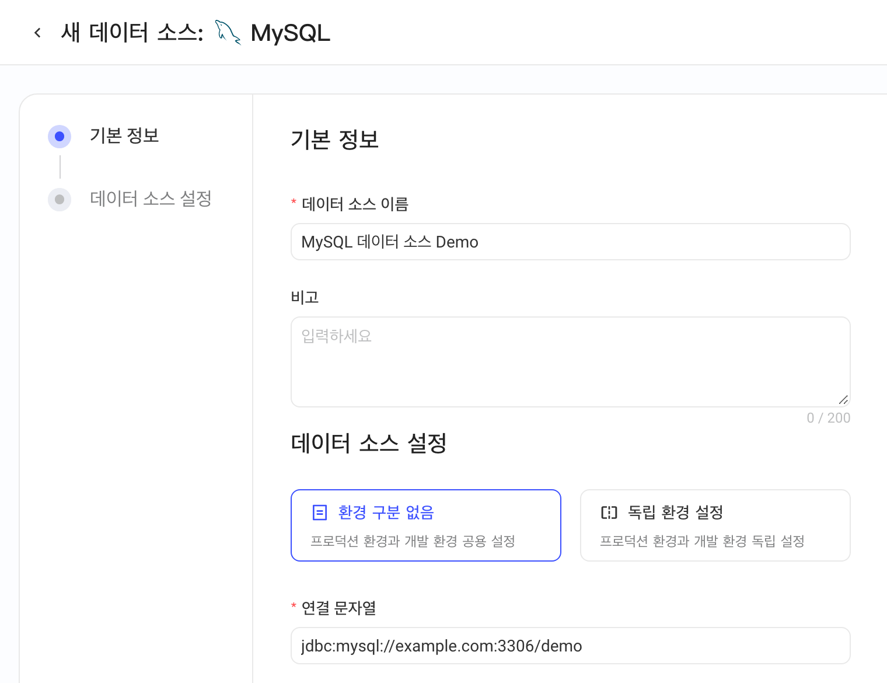The image size is (887, 683).
Task: Click 프로덕션 환경과 개발 환경 독립 설정 description
Action: pos(703,541)
